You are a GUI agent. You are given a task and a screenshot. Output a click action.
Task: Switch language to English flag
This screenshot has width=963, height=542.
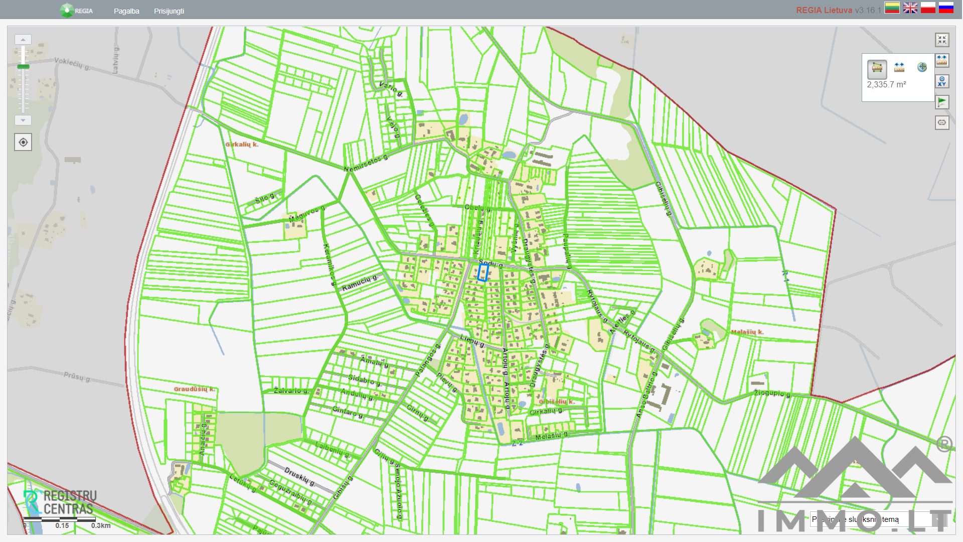coord(910,8)
